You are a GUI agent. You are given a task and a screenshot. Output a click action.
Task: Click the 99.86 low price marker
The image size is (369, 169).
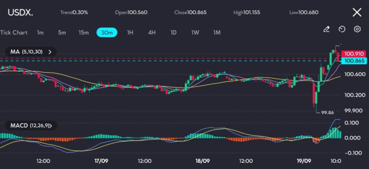point(326,112)
